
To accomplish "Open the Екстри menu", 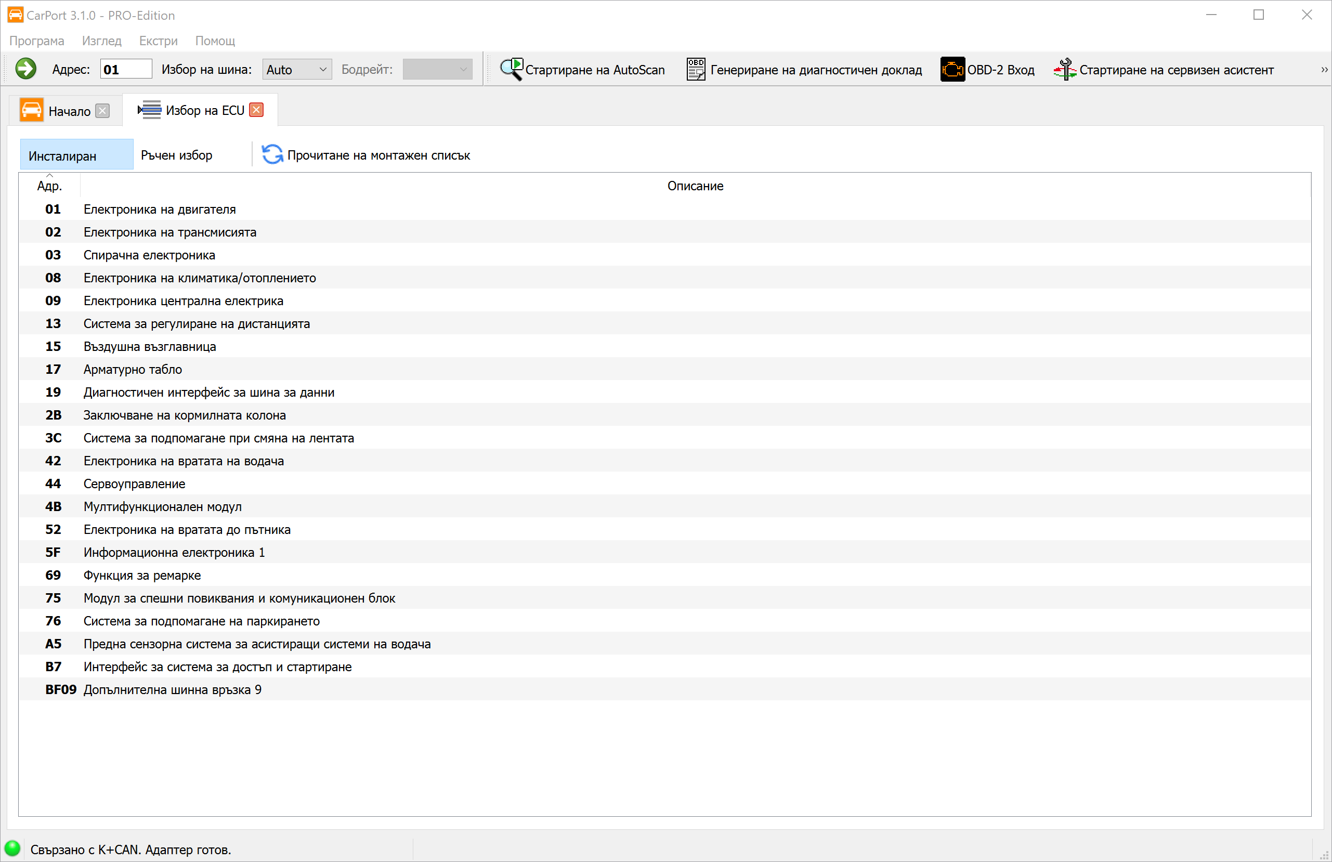I will click(x=159, y=41).
